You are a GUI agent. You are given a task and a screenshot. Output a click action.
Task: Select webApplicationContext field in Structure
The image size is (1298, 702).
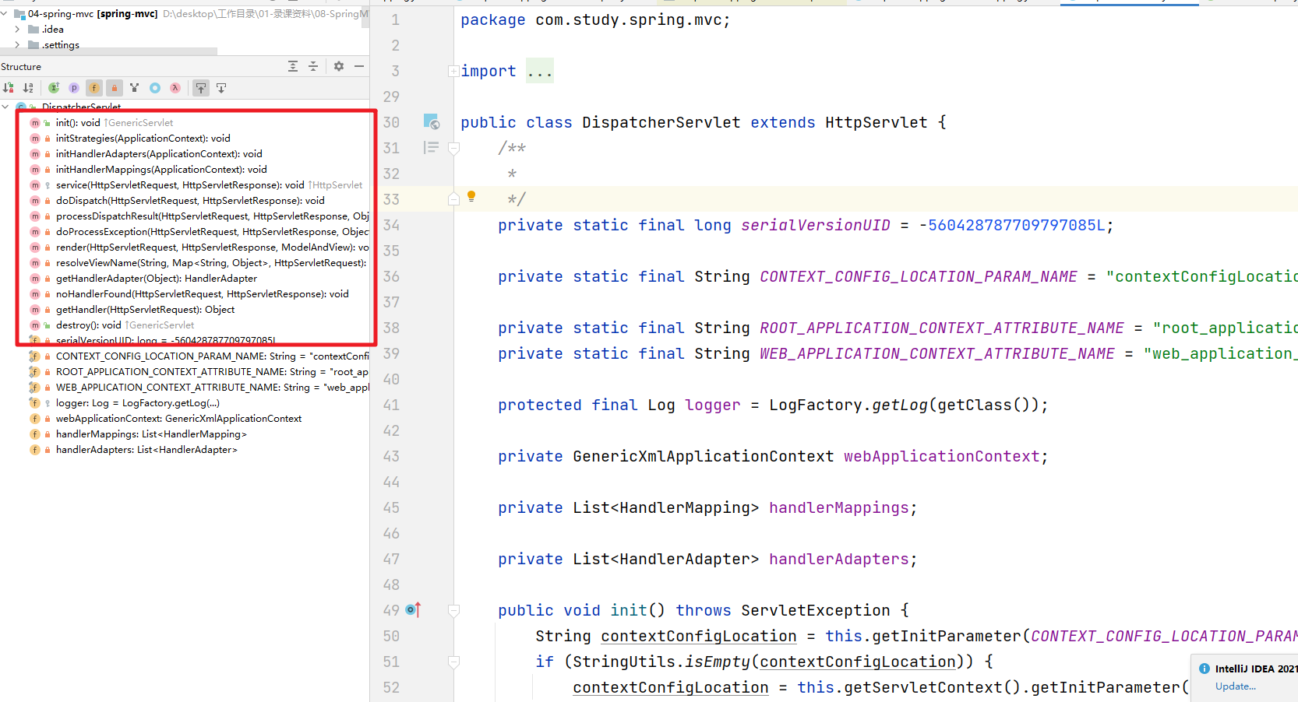click(x=178, y=418)
